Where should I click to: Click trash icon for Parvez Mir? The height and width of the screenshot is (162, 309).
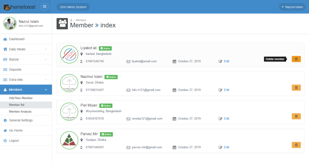296,145
